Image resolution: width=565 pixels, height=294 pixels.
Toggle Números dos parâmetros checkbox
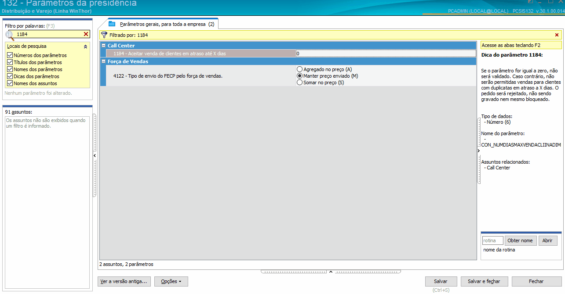pyautogui.click(x=10, y=55)
